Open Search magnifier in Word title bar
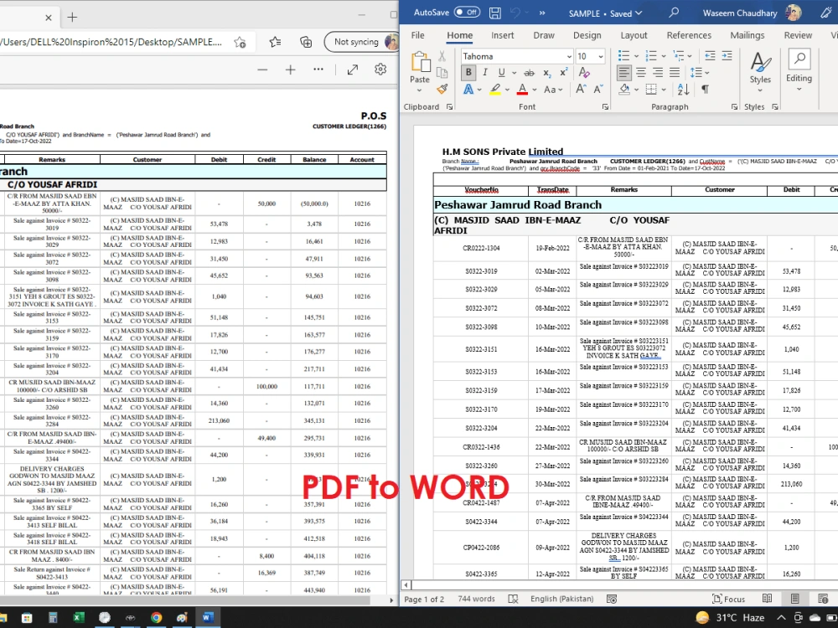 674,13
